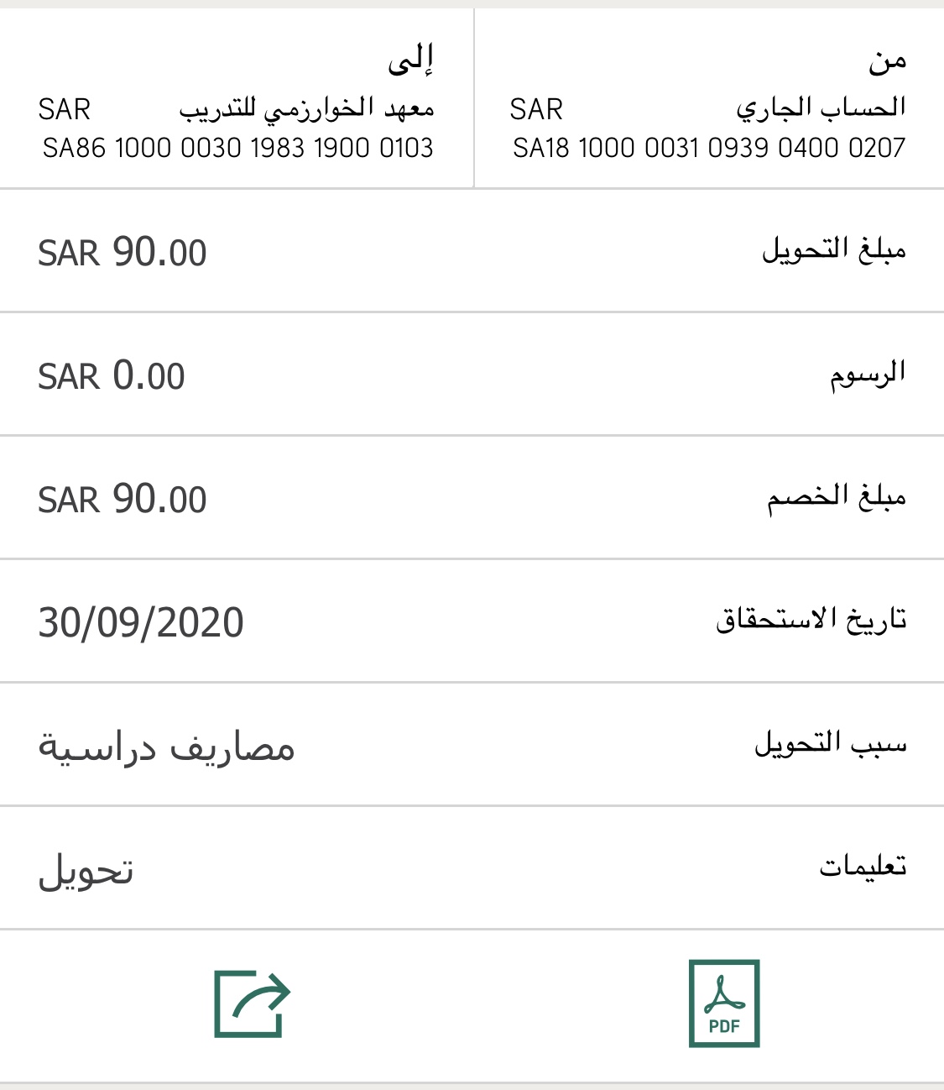This screenshot has height=1090, width=944.
Task: Tap the تعليمات instructions label
Action: coord(863,867)
